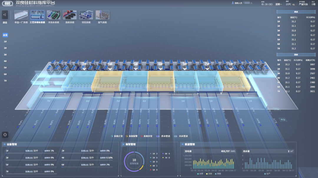This screenshot has width=318, height=178.
Task: Click the 系统异常 legend icon
Action: [142, 136]
